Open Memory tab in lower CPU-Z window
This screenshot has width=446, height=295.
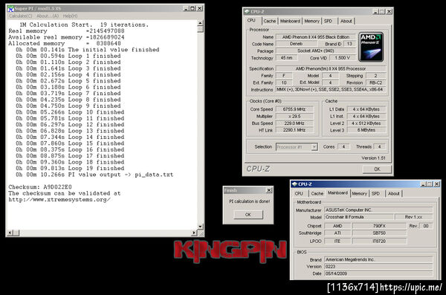(359, 193)
